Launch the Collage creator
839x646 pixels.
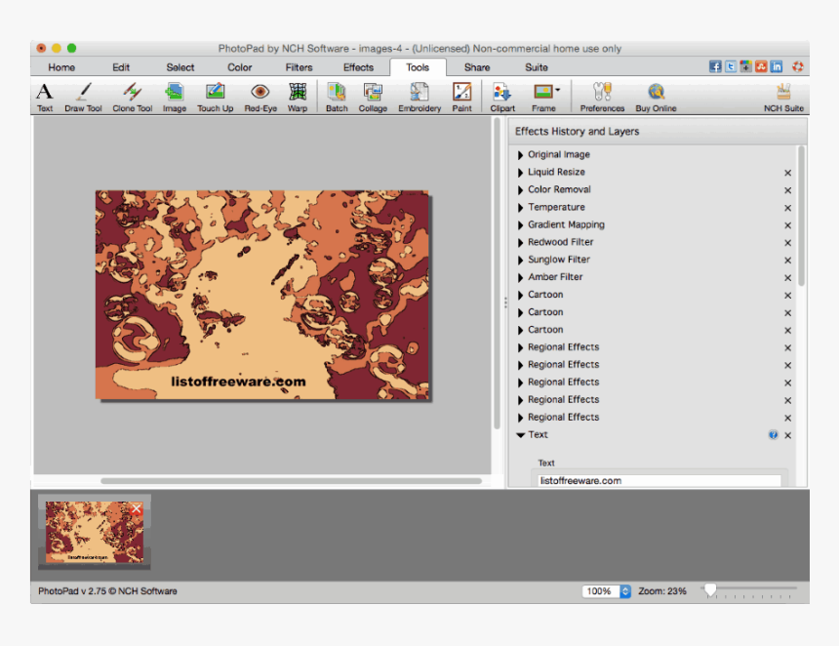coord(372,96)
